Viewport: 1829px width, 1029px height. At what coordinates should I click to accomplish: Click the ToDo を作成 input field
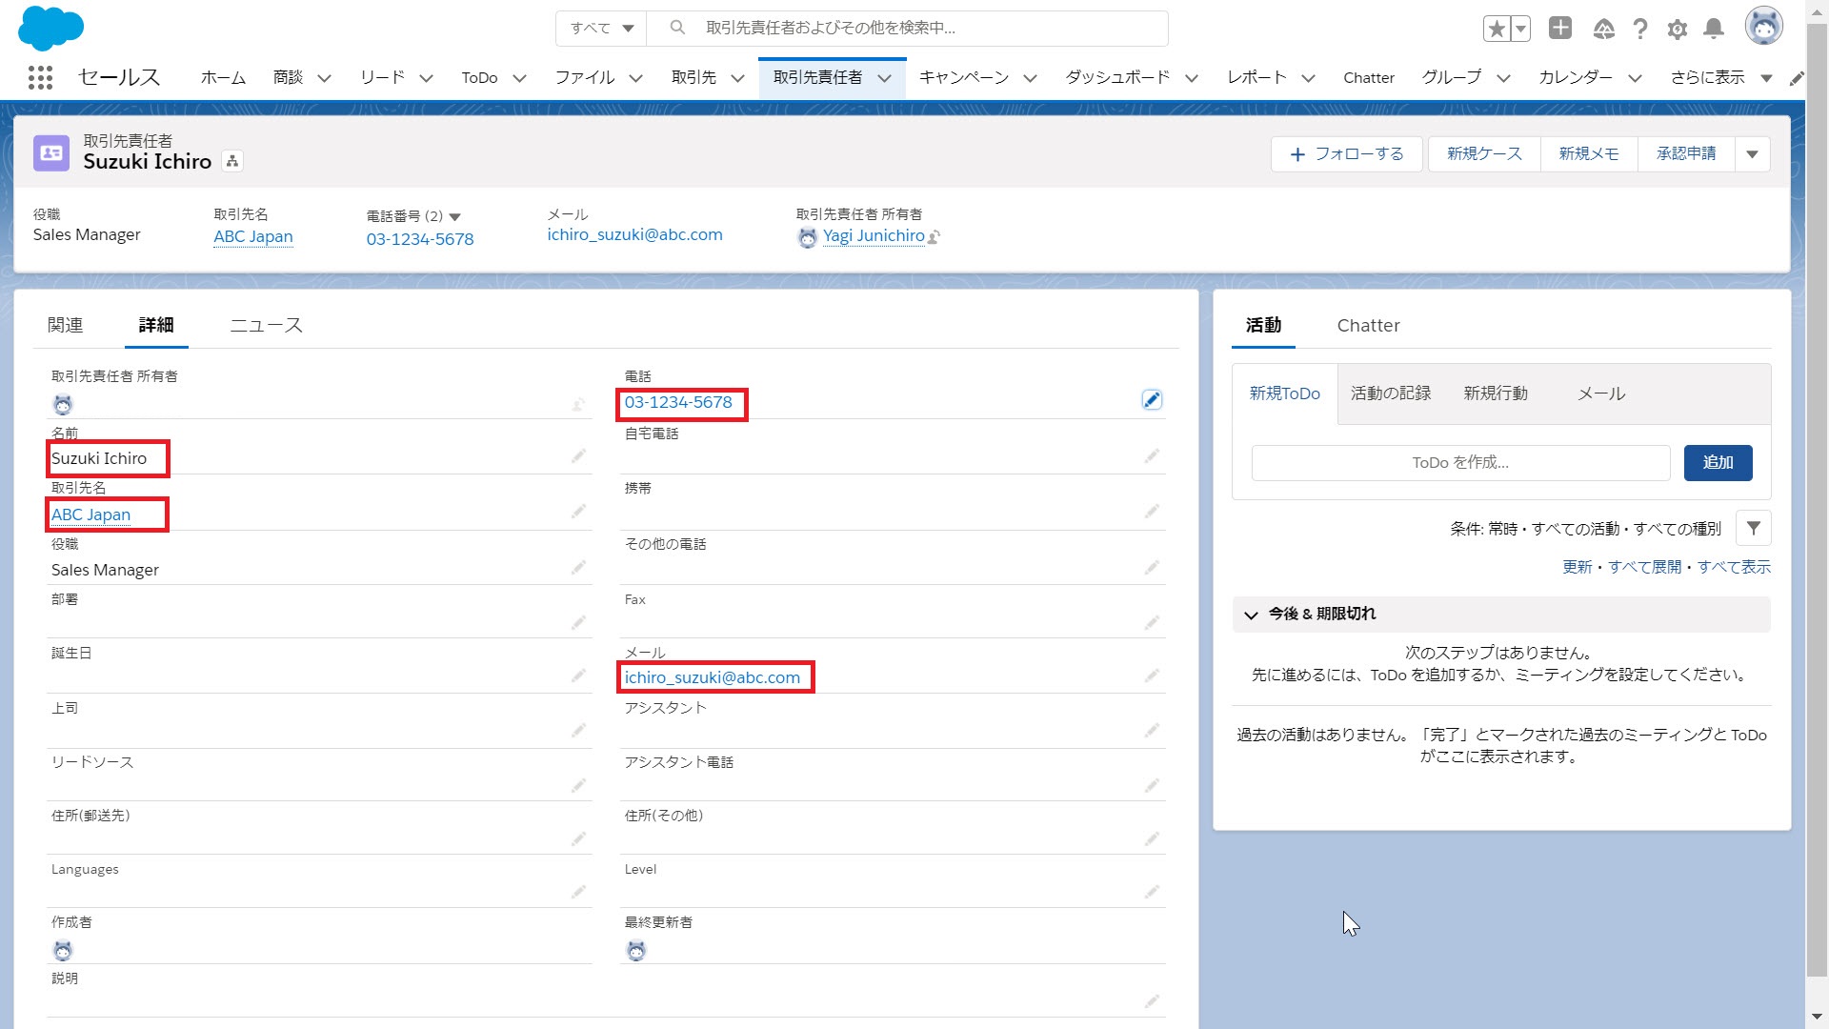point(1458,462)
